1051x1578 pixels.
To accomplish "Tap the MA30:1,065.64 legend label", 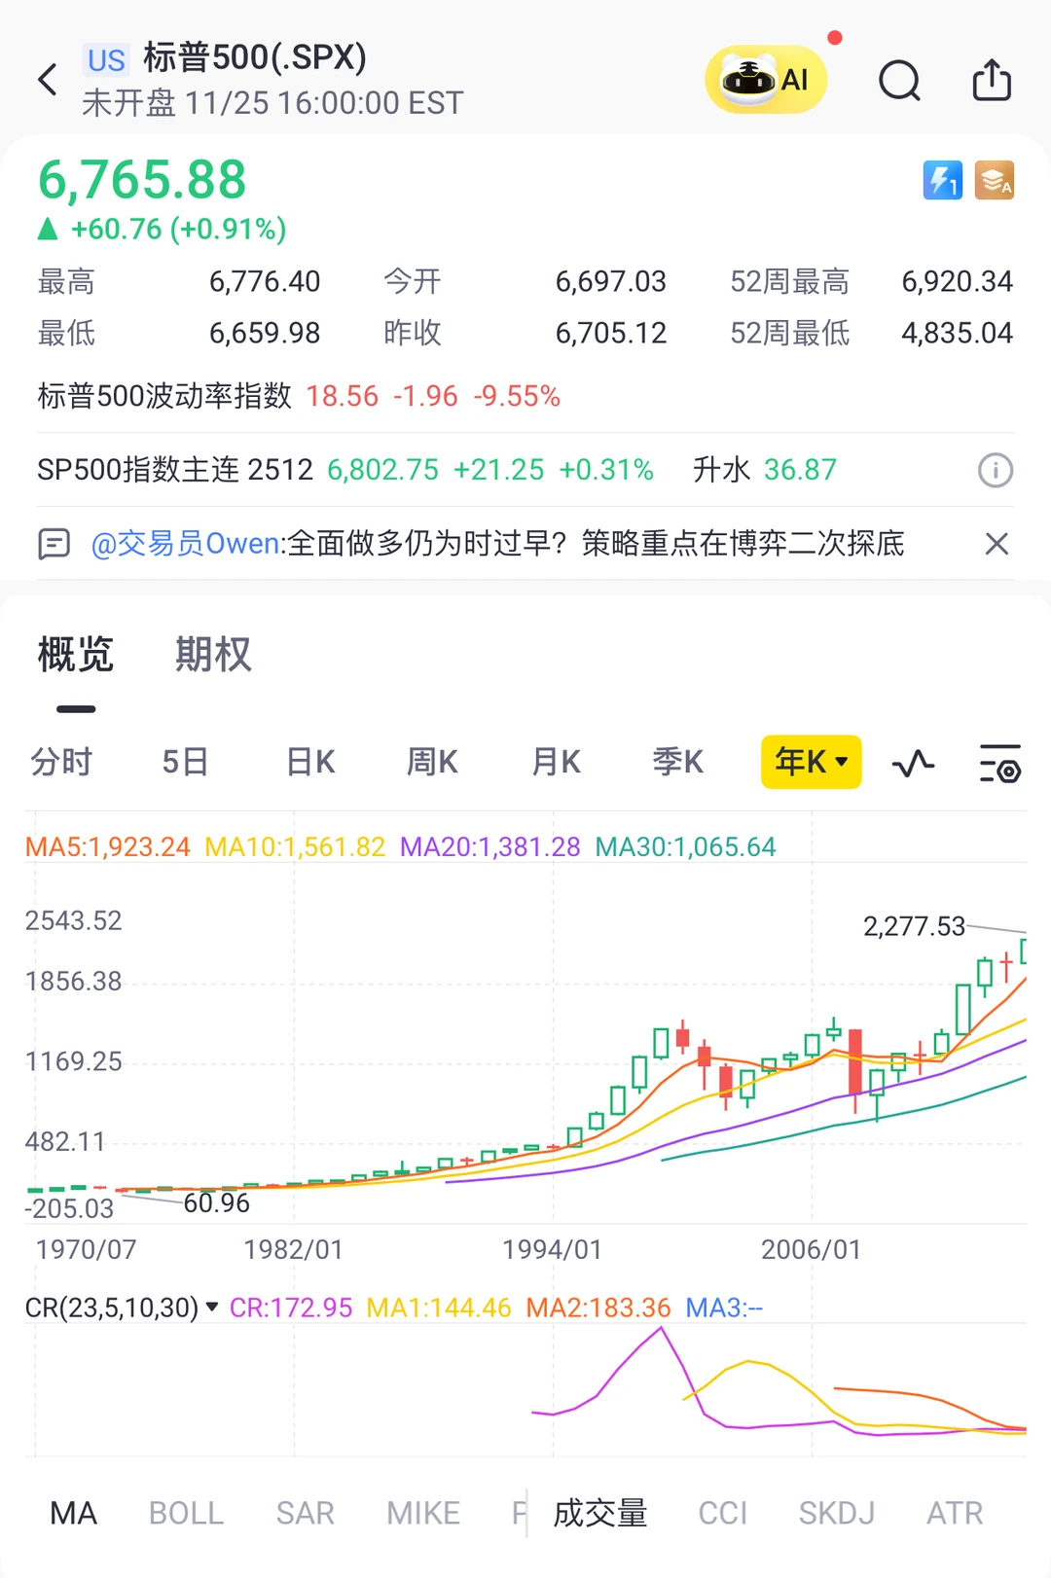I will (x=686, y=847).
